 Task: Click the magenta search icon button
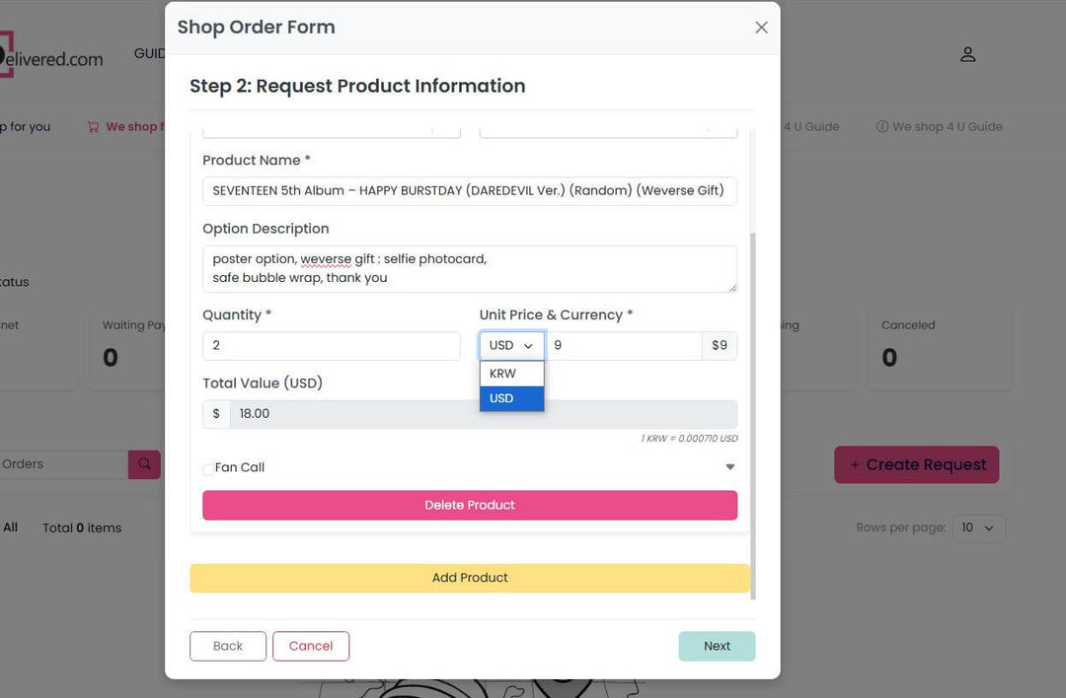[144, 464]
